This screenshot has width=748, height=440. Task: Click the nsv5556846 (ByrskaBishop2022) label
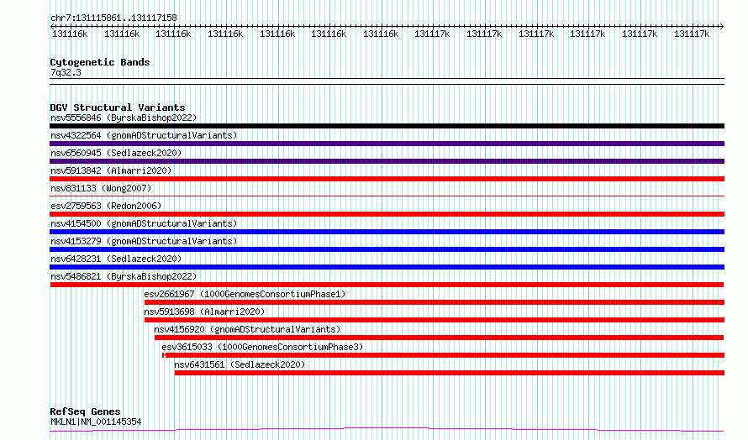(124, 118)
